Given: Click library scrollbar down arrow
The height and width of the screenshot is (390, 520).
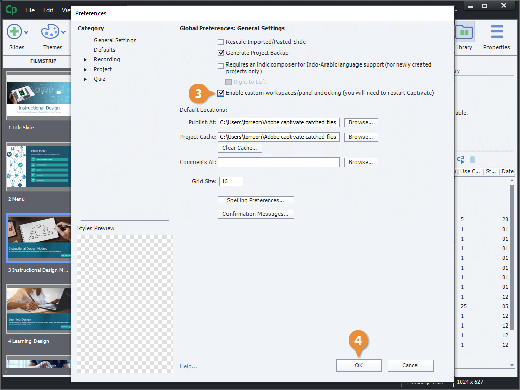Looking at the screenshot, I should pyautogui.click(x=512, y=366).
